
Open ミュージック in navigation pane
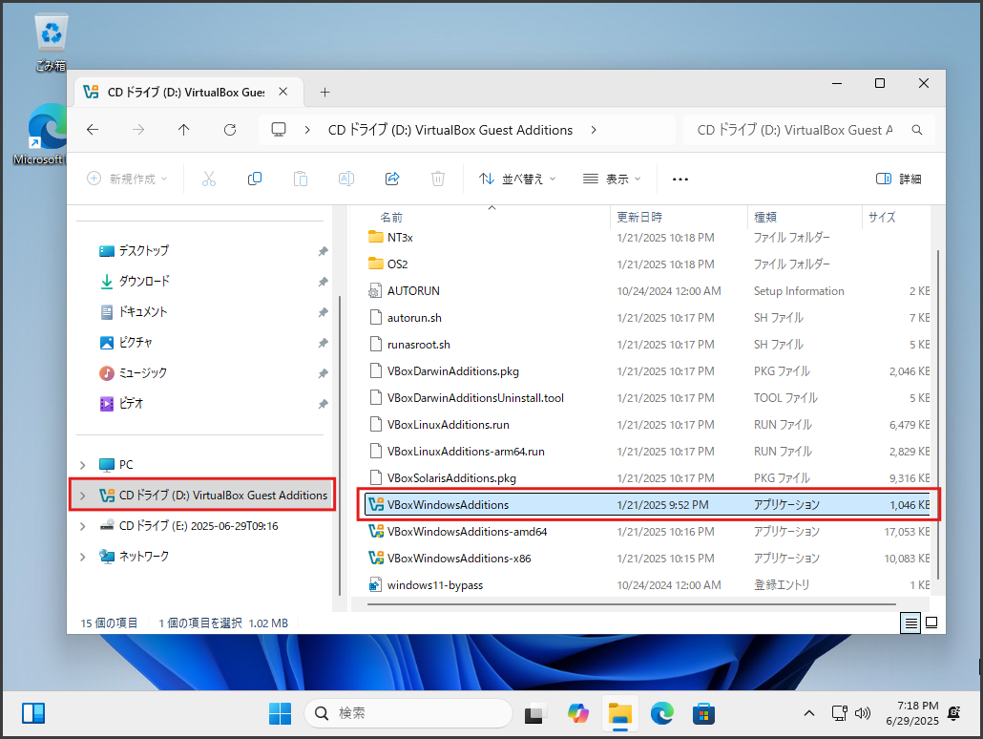point(142,373)
